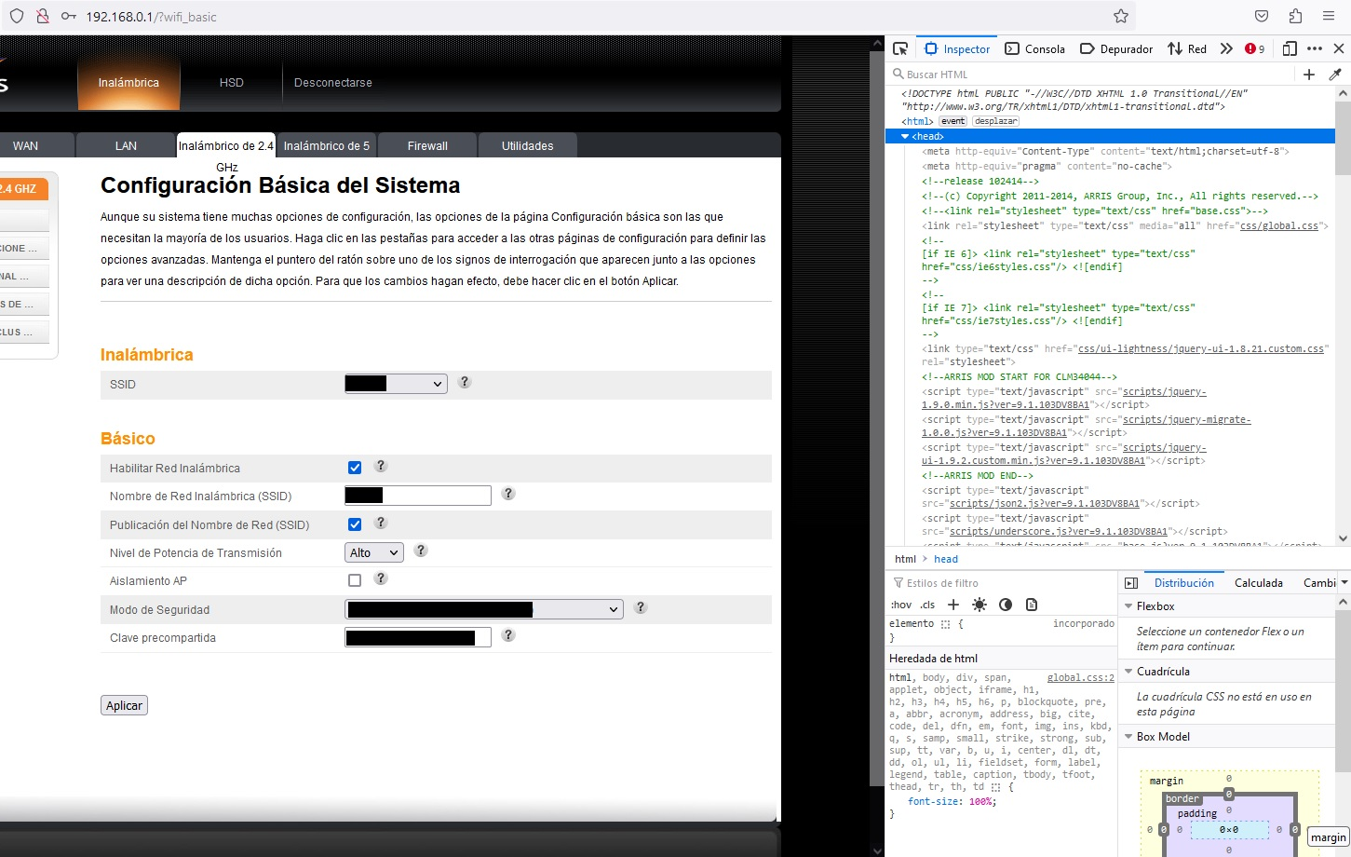1351x857 pixels.
Task: Collapse the head node in HTML tree
Action: point(905,137)
